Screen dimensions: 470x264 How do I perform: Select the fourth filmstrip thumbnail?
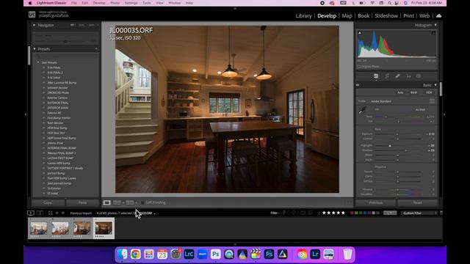(104, 228)
